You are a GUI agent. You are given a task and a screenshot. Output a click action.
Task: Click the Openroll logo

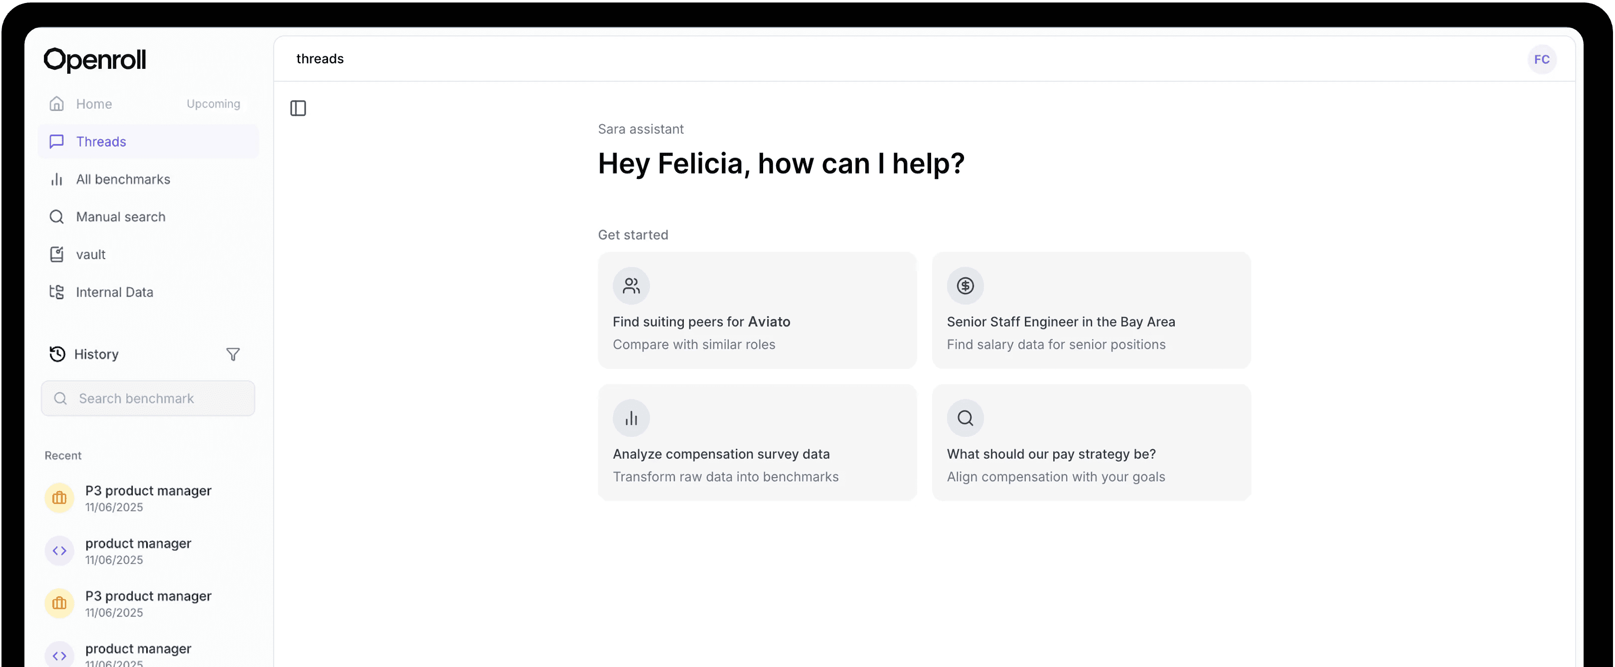click(95, 60)
